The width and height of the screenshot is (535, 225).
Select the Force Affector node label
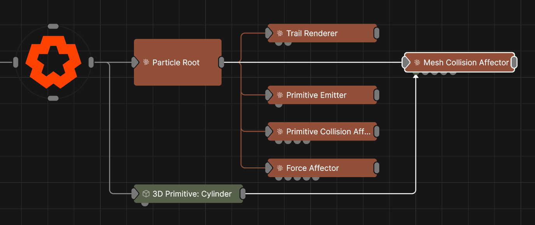click(312, 168)
